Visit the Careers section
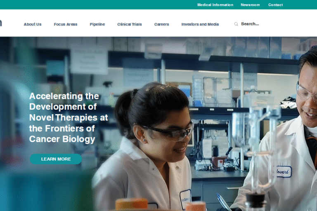Image resolution: width=317 pixels, height=211 pixels. click(161, 24)
